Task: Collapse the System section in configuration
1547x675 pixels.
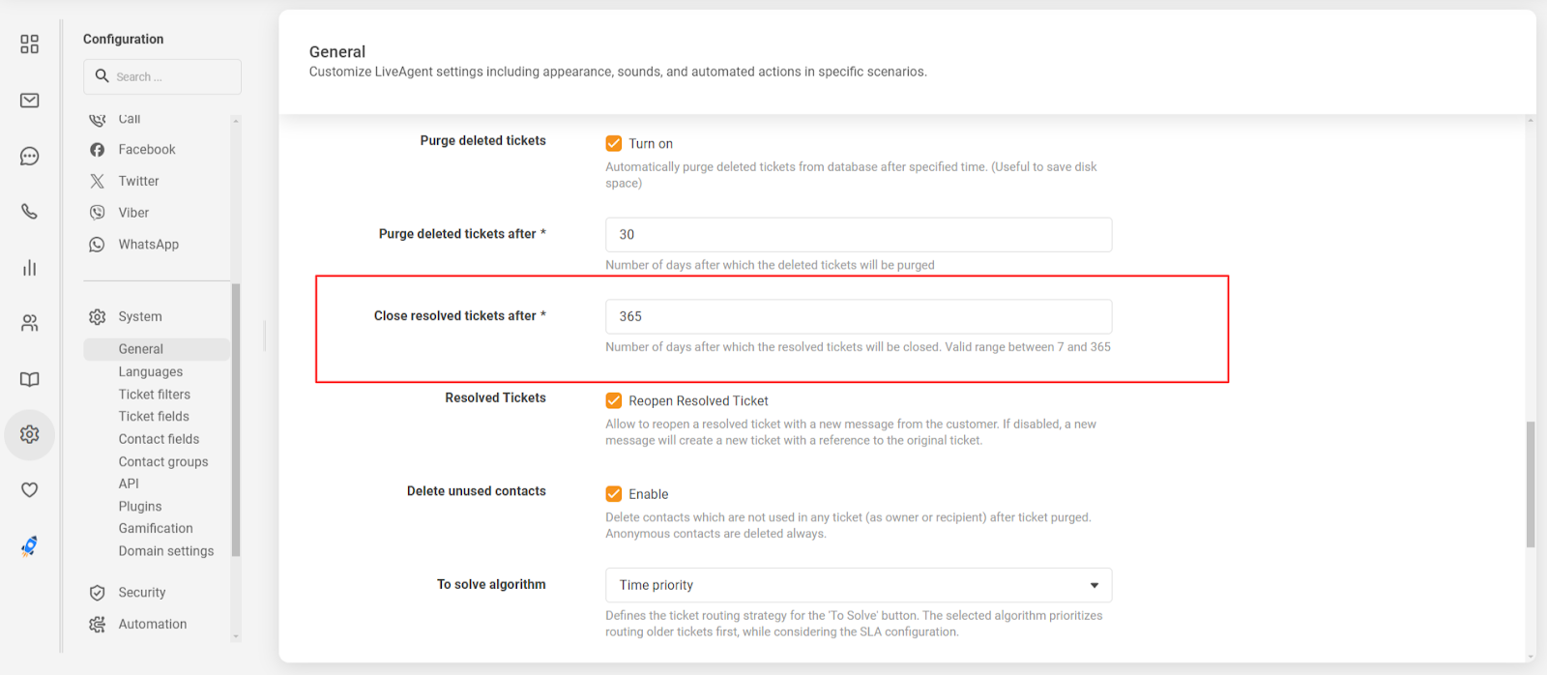Action: (140, 317)
